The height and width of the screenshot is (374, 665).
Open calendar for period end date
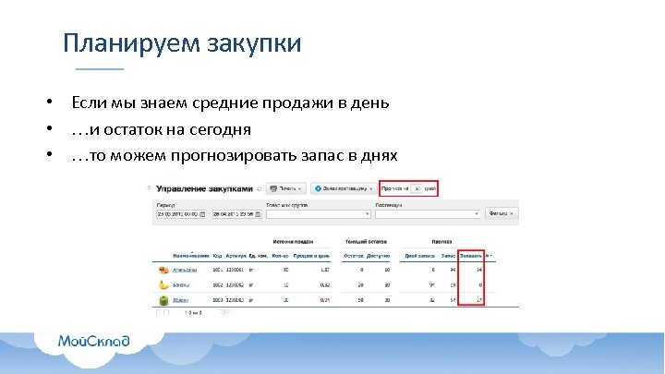click(258, 214)
